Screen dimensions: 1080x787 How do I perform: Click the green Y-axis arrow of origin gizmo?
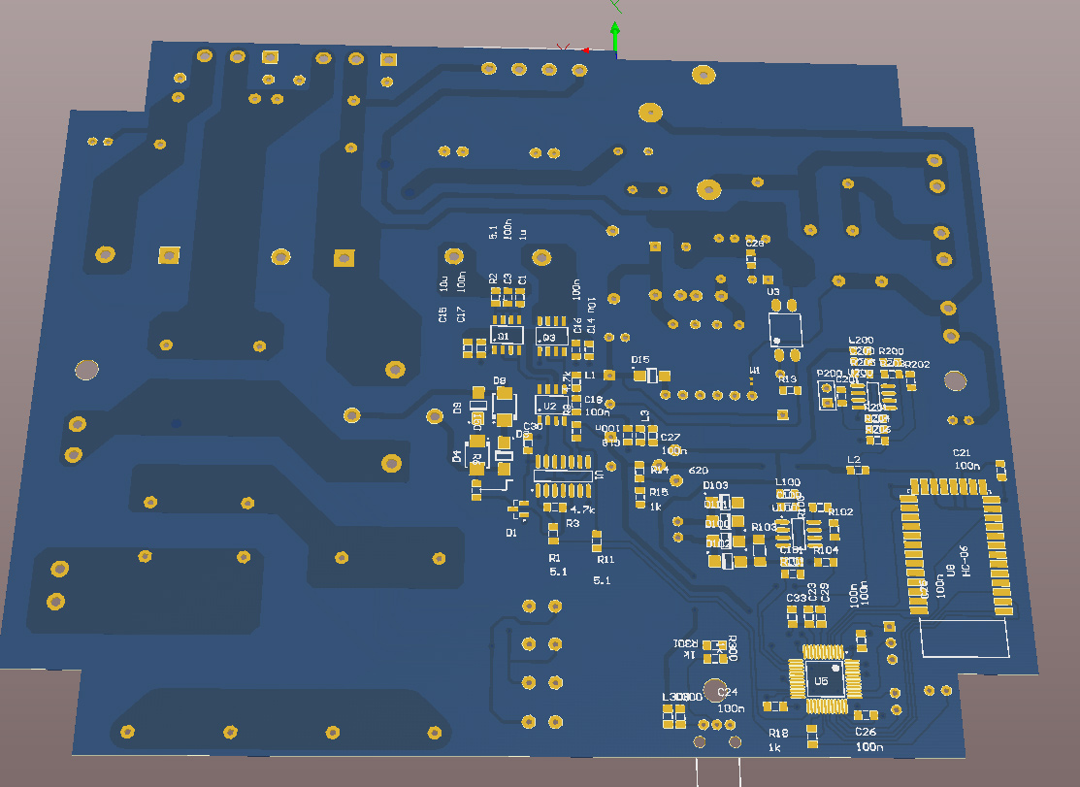(614, 33)
